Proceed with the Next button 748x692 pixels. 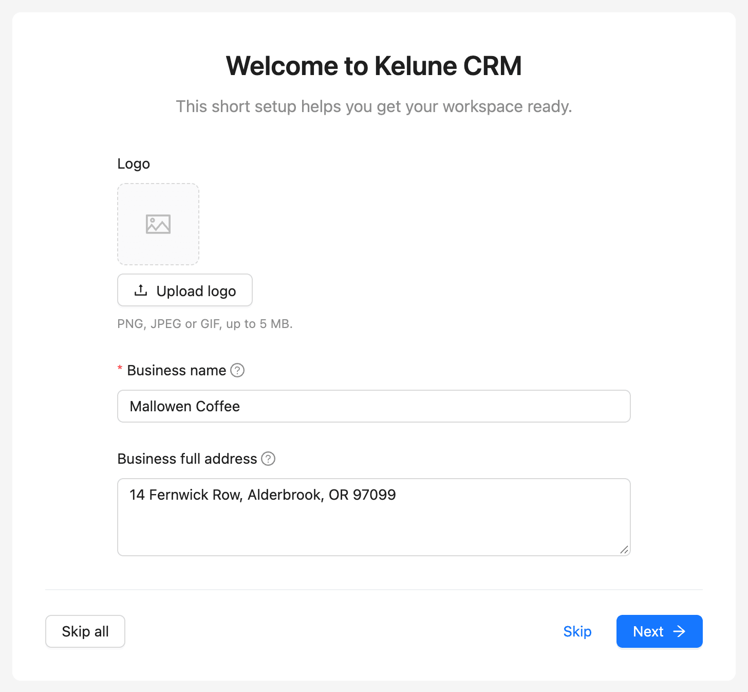click(x=660, y=631)
